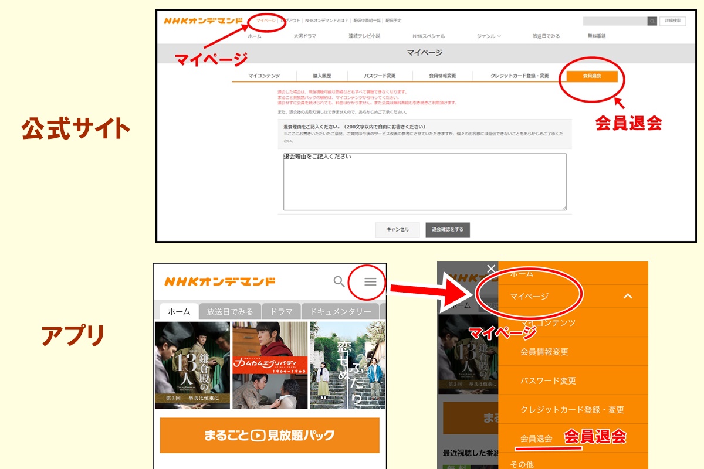This screenshot has height=469, width=704.
Task: Switch to the orange 会員退会 tab
Action: [x=592, y=76]
